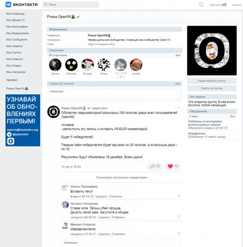Open Михаил Отвалов profile name link

point(83,225)
